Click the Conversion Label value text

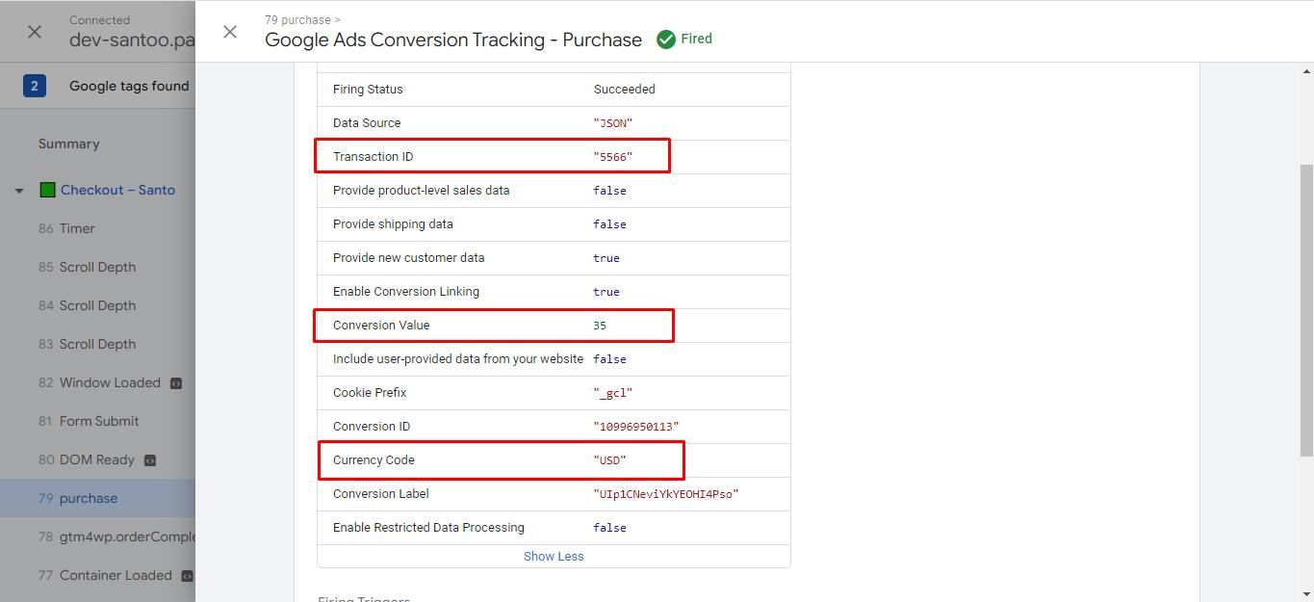666,494
